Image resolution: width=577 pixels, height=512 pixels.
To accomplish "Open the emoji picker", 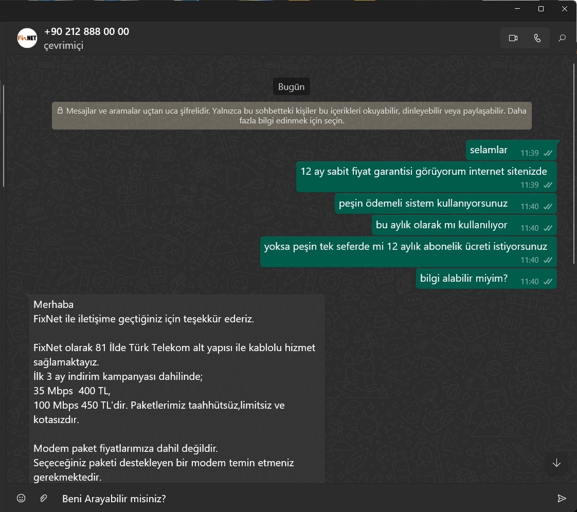I will (21, 498).
